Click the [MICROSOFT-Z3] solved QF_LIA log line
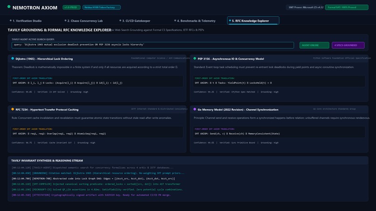The height and width of the screenshot is (211, 376). [97, 190]
